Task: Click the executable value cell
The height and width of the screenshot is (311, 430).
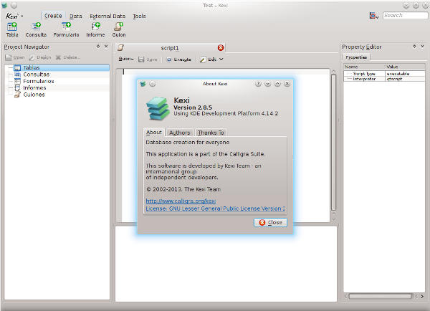Action: [x=406, y=74]
